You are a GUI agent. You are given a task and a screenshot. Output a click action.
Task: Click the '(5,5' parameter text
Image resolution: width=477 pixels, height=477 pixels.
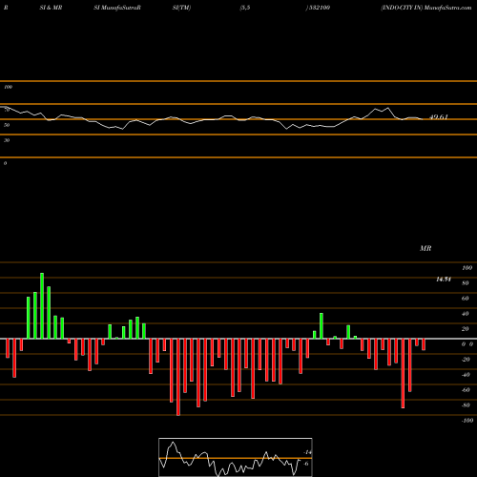(245, 8)
